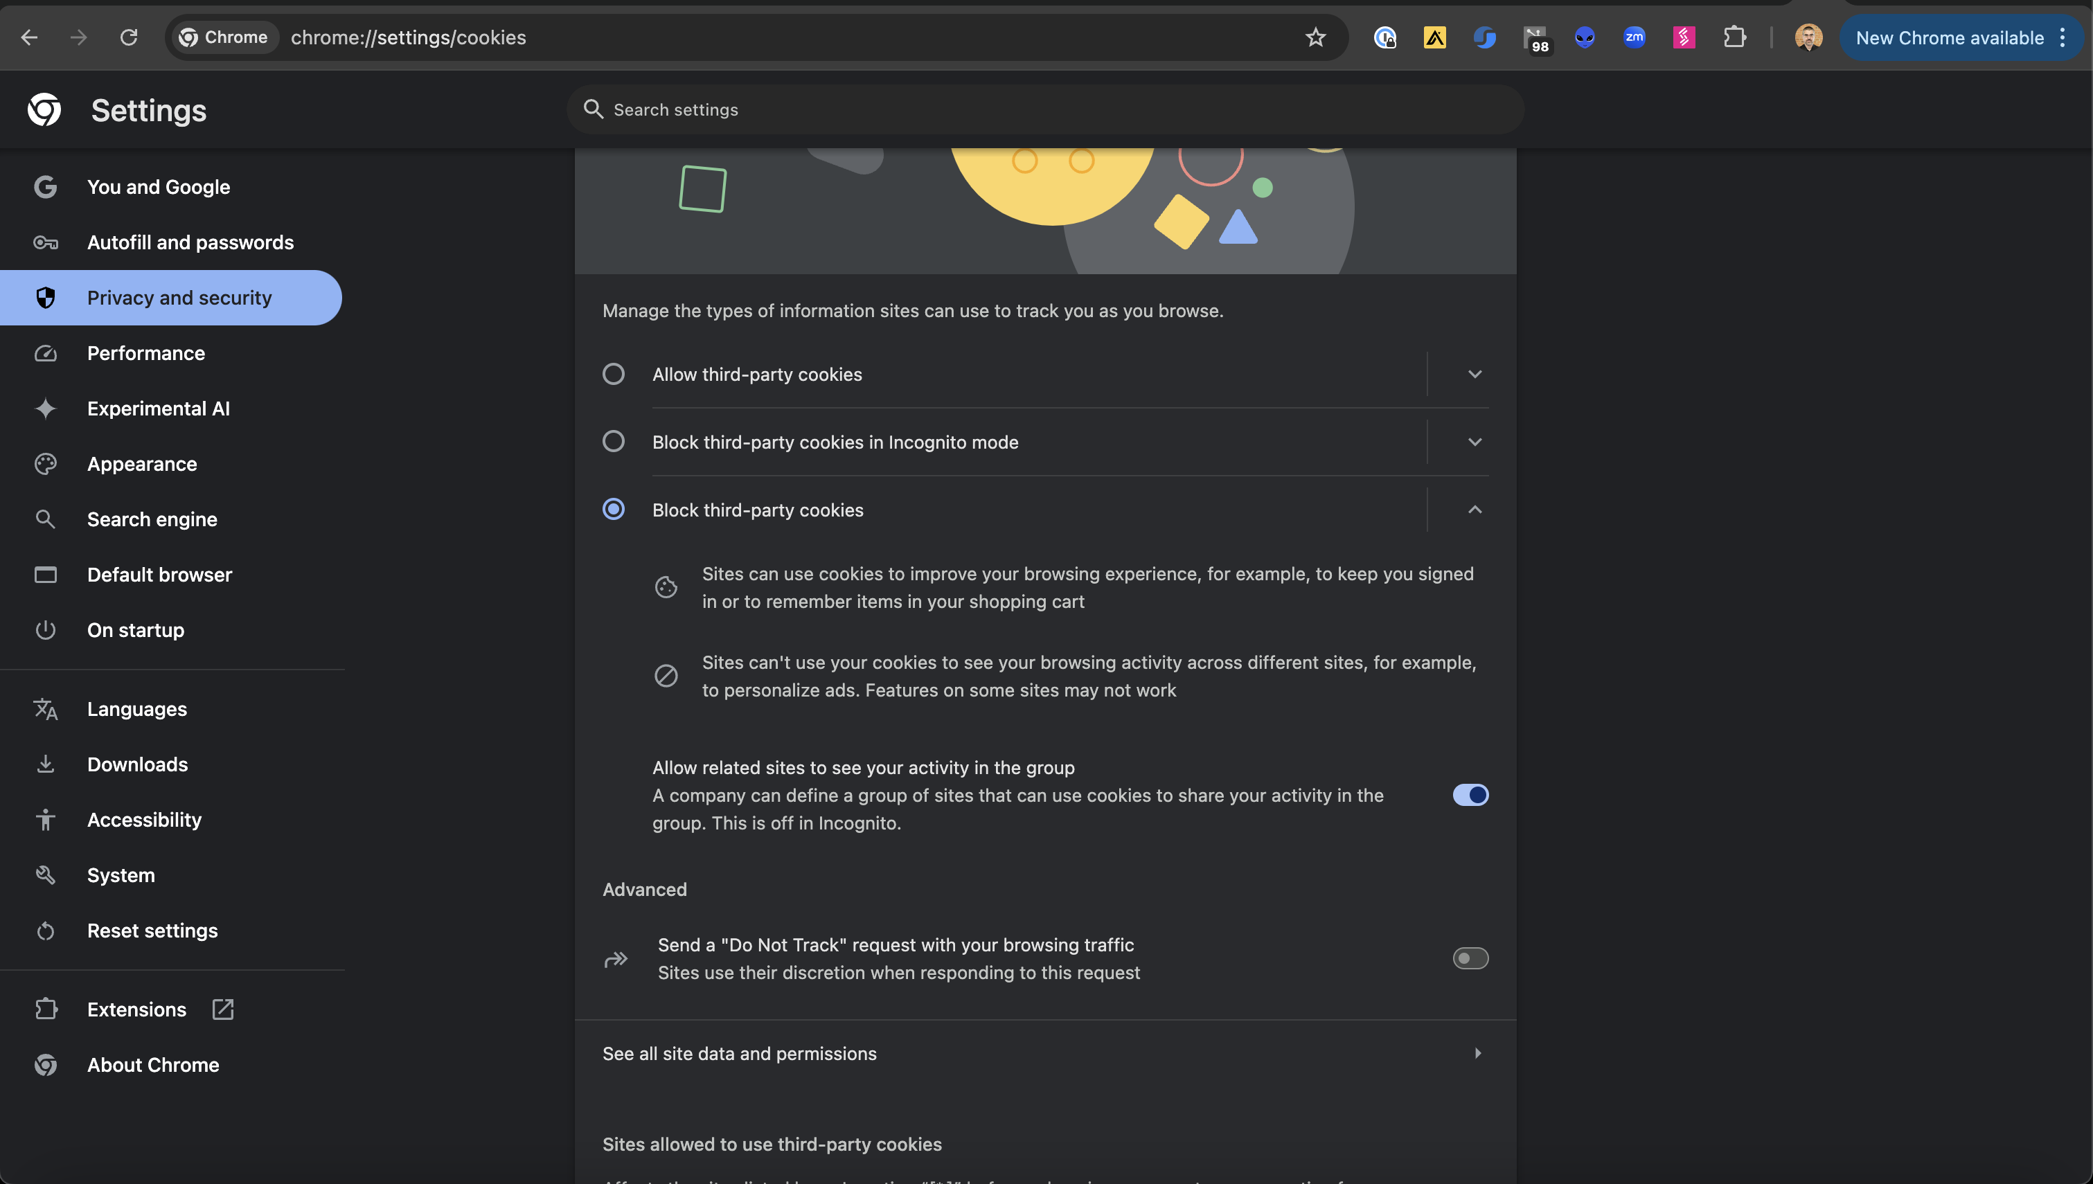Reload the page with the refresh icon
2093x1184 pixels.
(128, 37)
